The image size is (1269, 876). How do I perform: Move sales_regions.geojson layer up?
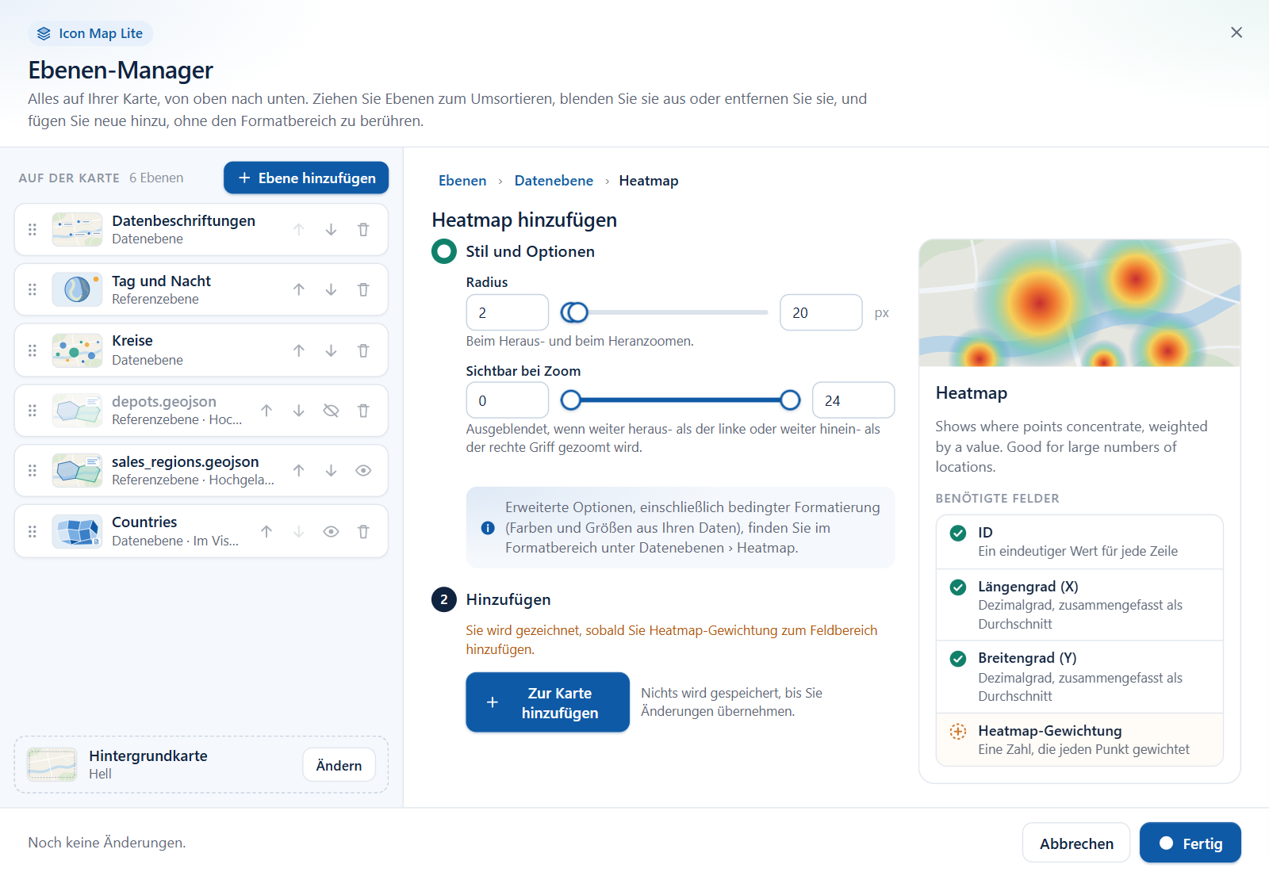click(298, 471)
